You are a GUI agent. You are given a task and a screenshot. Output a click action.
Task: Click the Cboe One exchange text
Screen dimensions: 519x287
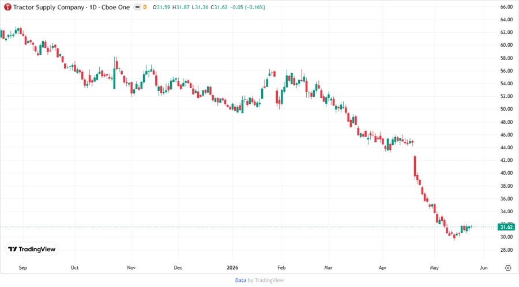tap(115, 7)
